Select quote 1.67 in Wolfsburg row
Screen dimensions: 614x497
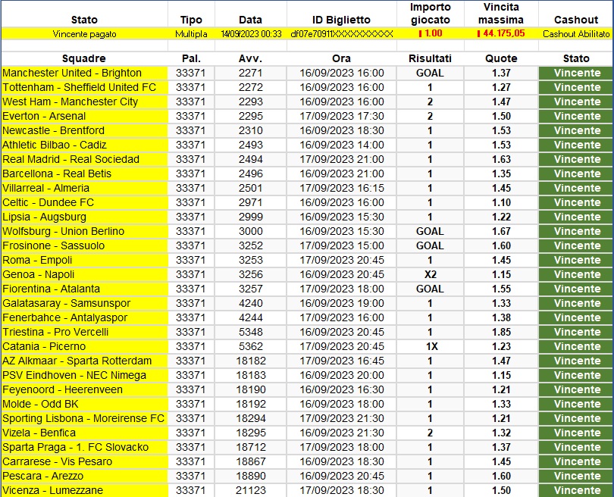(501, 232)
